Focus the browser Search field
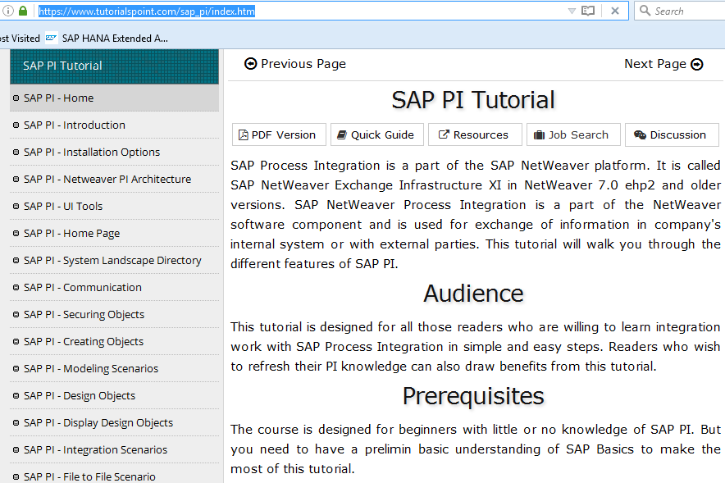Viewport: 725px width, 483px height. tap(680, 11)
